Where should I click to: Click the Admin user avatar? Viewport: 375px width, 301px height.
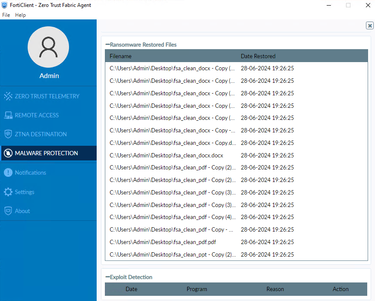click(49, 47)
